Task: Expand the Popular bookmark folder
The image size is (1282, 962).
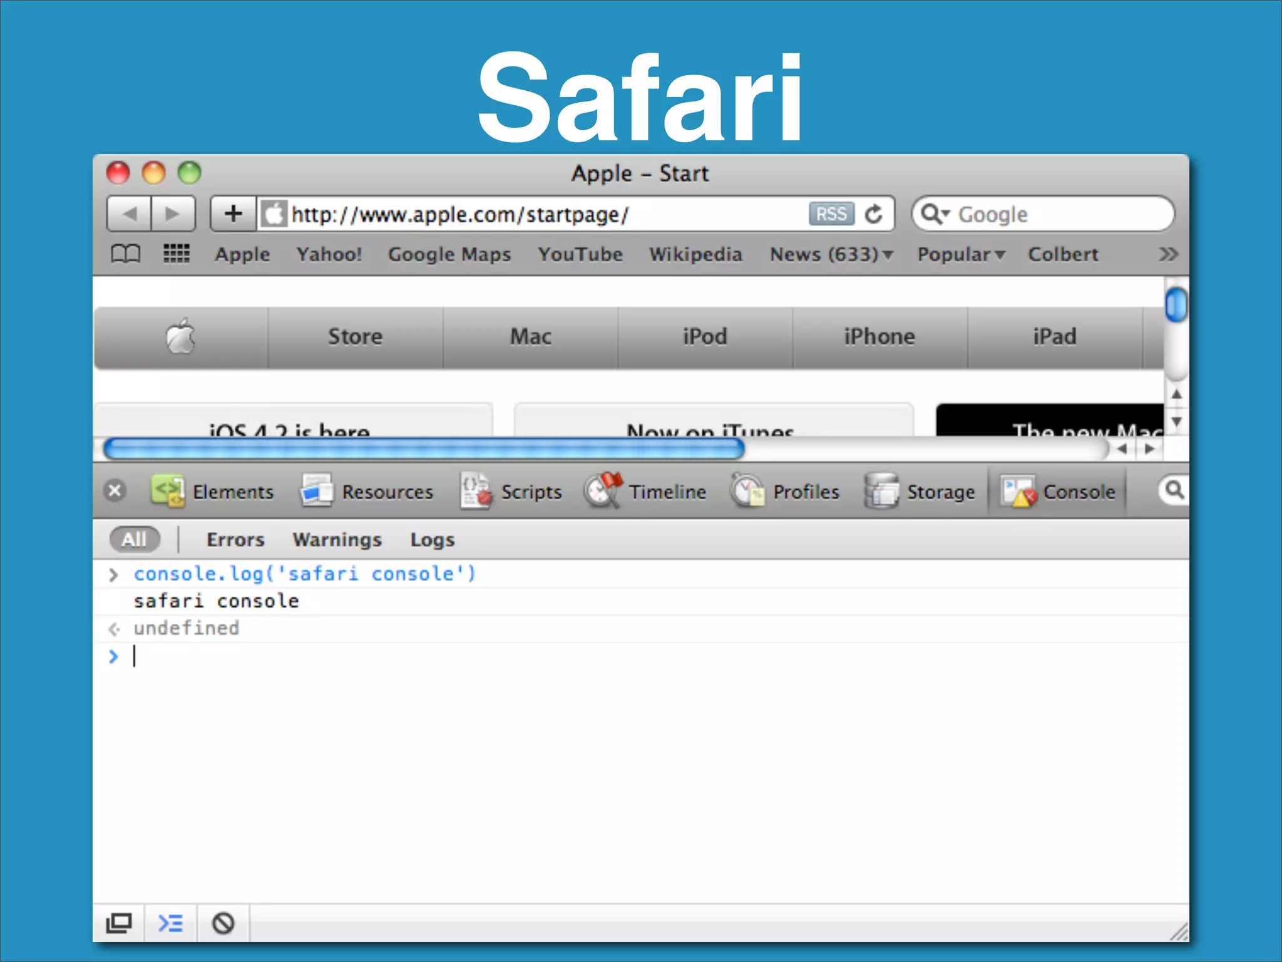Action: point(961,254)
